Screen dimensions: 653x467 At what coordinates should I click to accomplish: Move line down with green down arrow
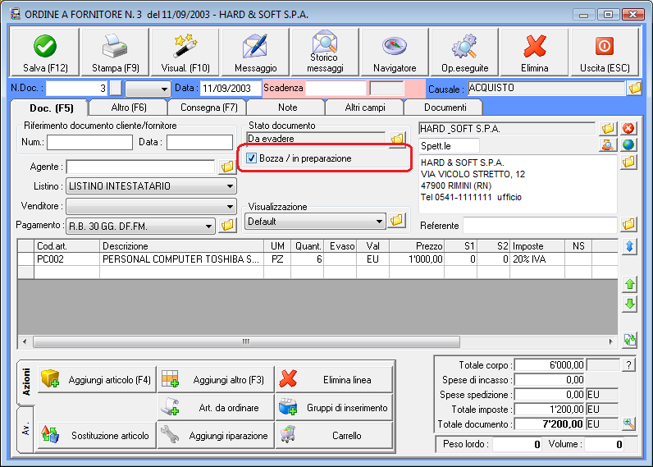(630, 304)
